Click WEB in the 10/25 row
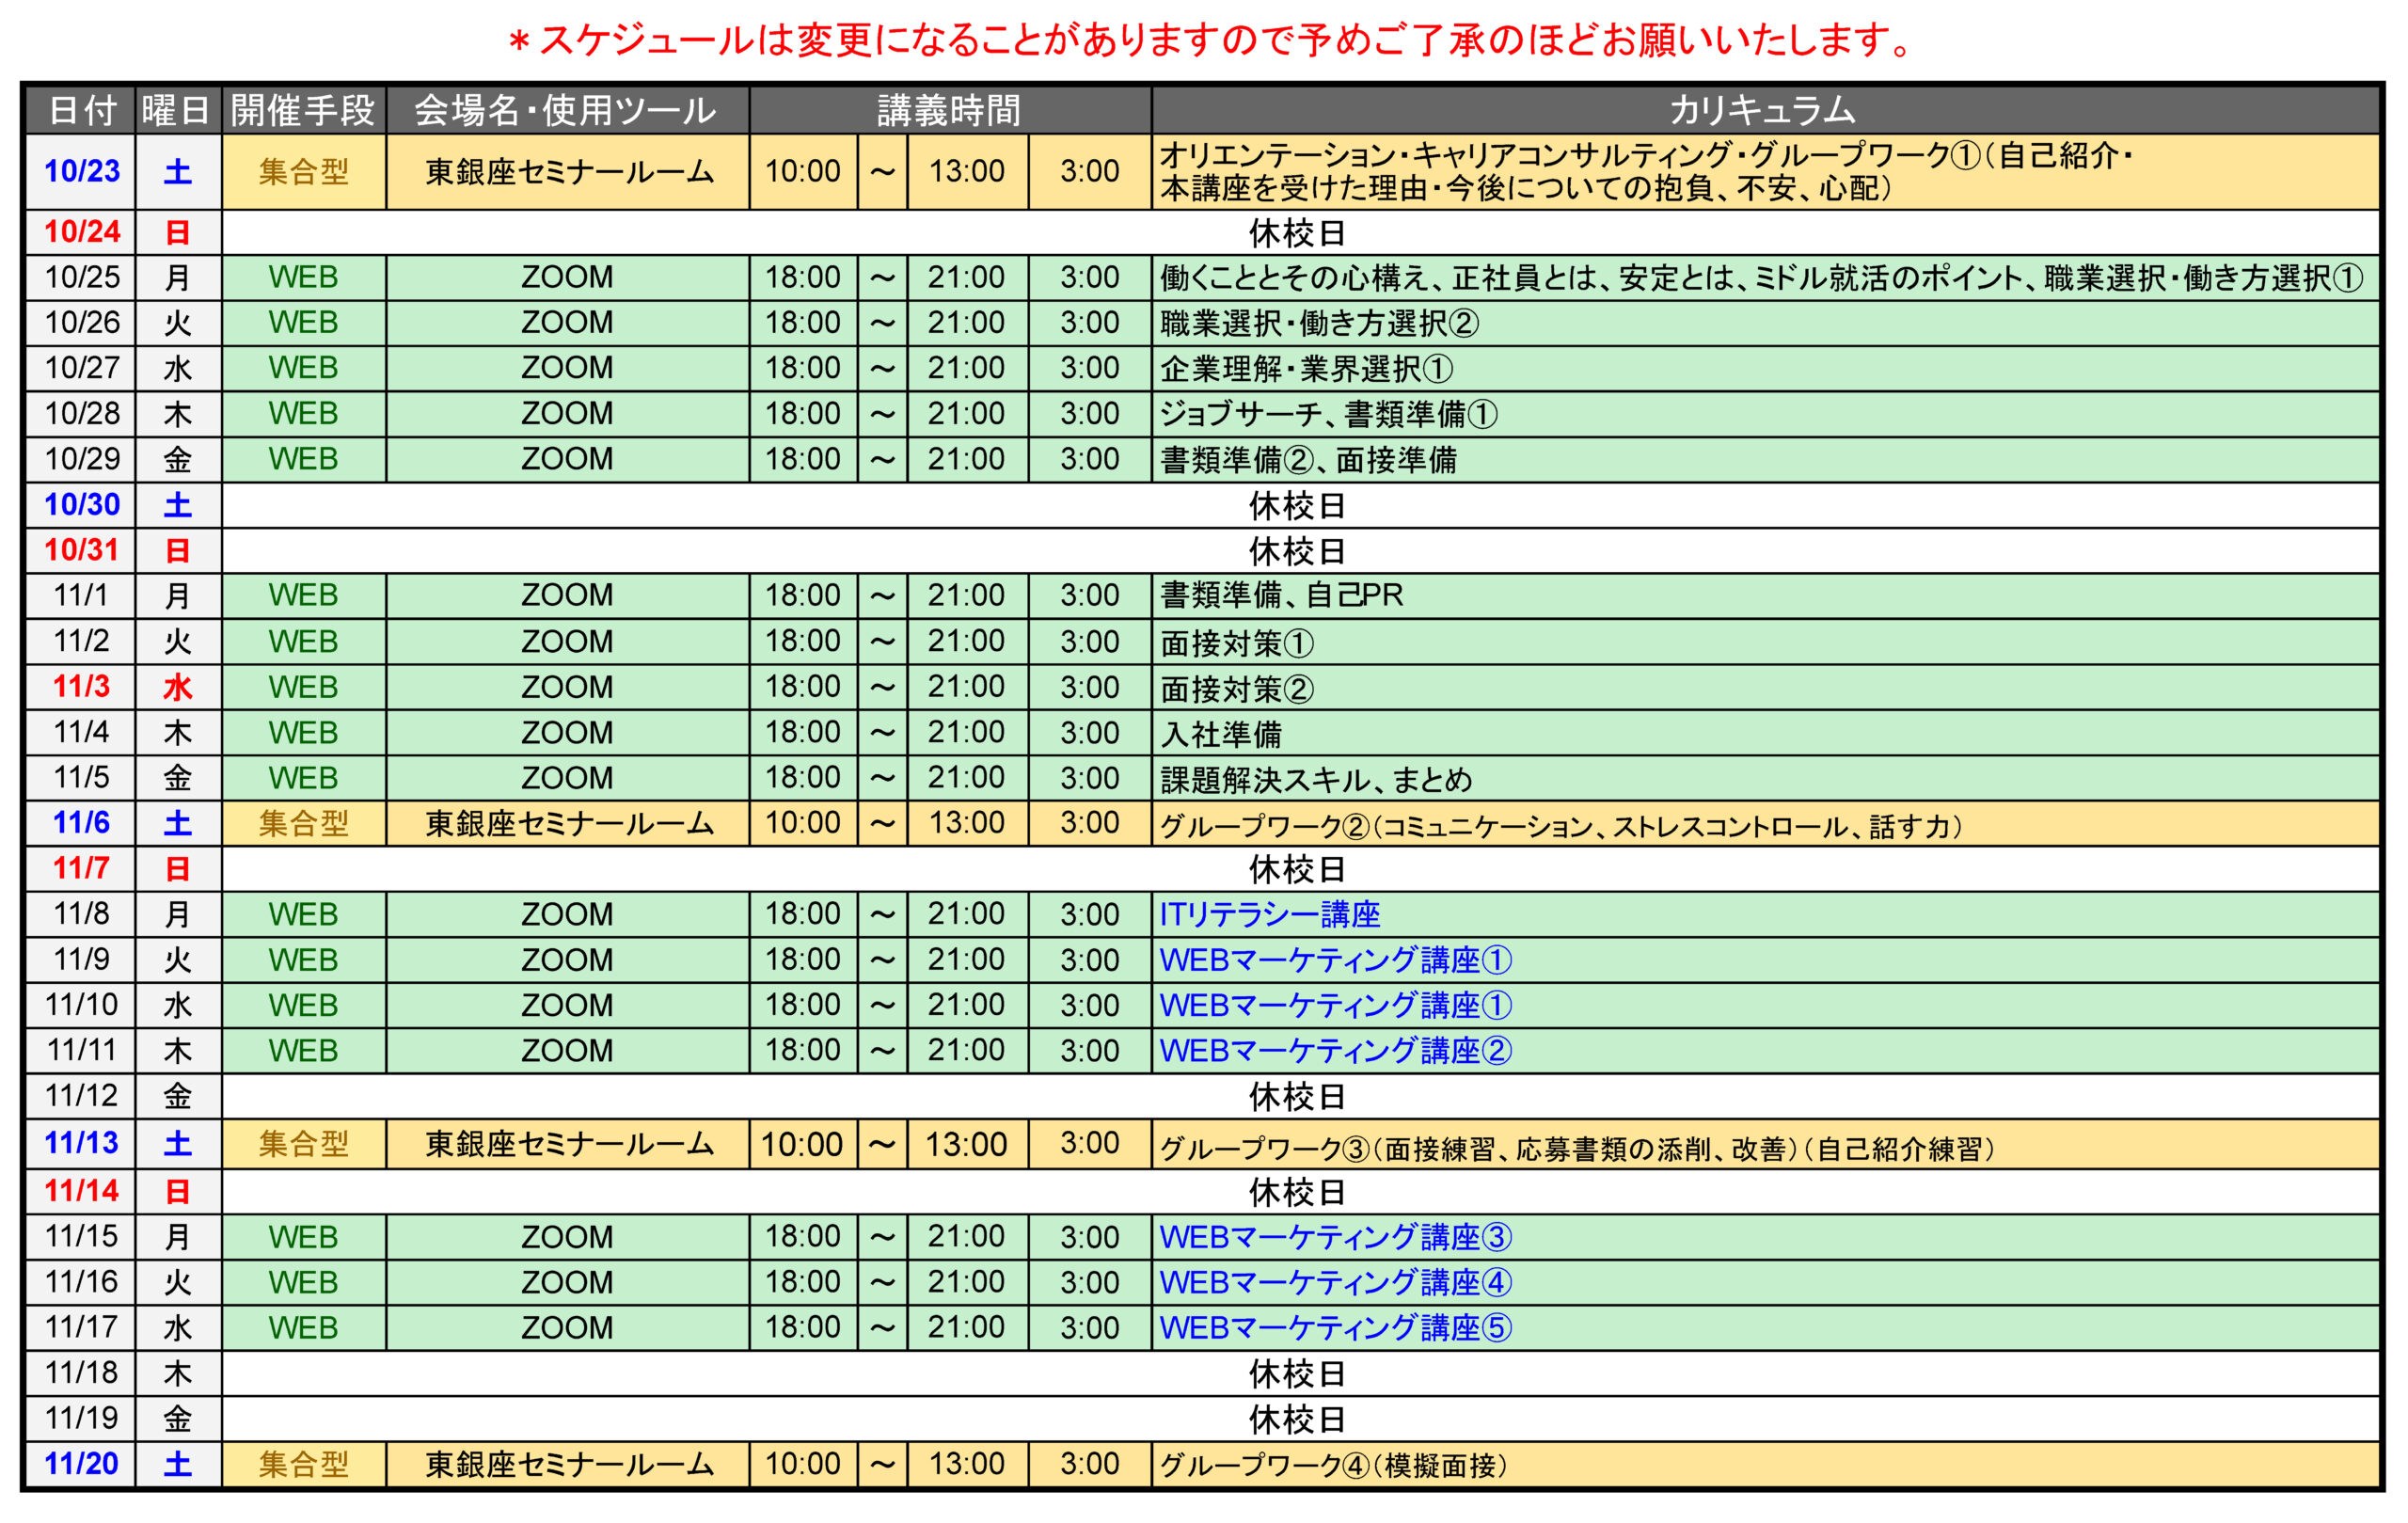The image size is (2408, 1523). (x=303, y=277)
